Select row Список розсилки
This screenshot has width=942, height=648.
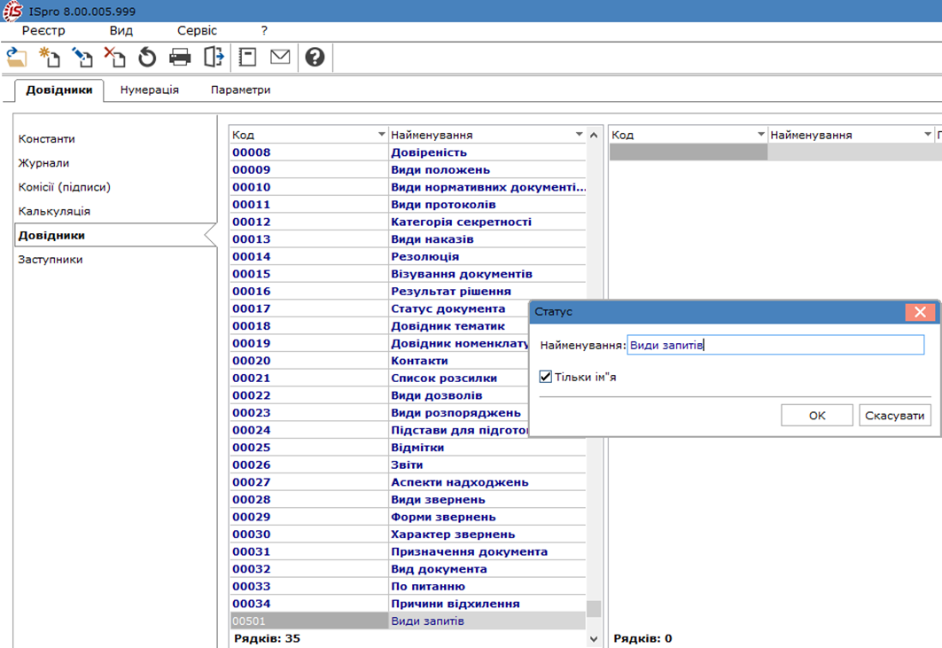379,379
